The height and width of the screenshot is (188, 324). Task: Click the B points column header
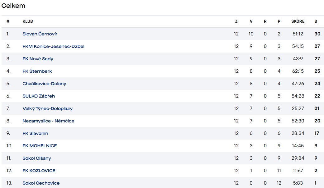click(316, 21)
